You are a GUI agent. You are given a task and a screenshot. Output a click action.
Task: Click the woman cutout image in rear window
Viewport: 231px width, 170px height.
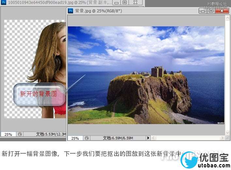pyautogui.click(x=47, y=69)
